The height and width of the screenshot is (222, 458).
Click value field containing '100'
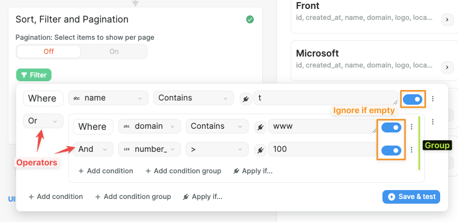point(323,149)
